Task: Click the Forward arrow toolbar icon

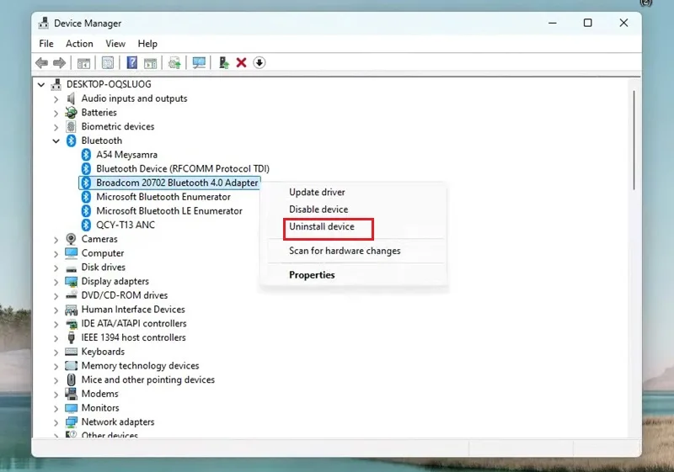Action: pos(59,63)
